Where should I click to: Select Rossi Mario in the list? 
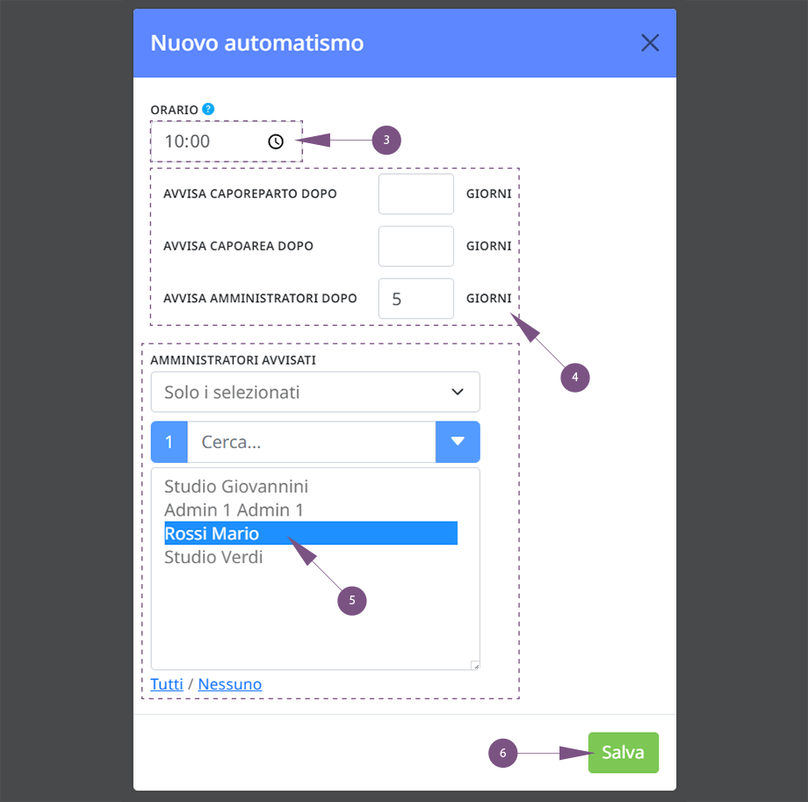point(311,533)
